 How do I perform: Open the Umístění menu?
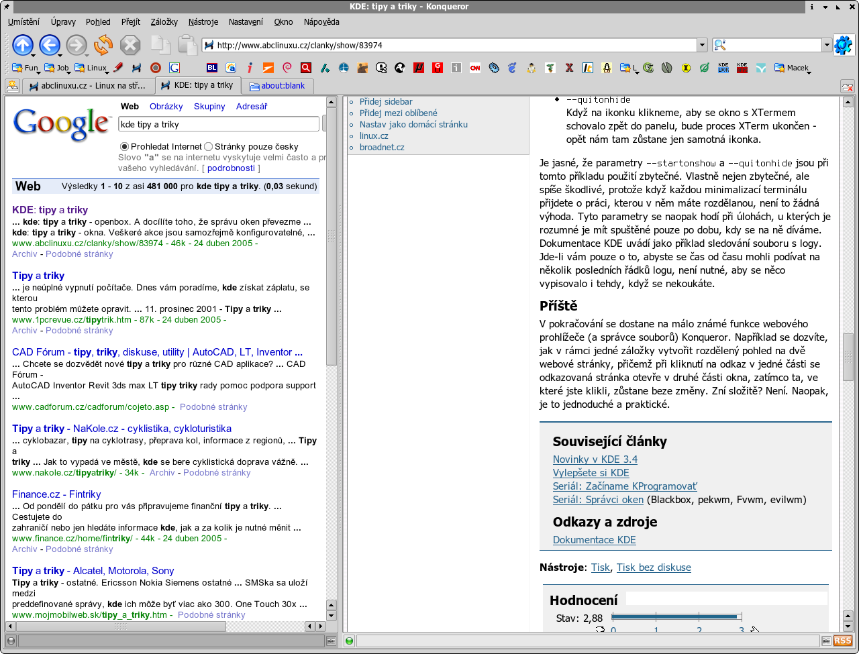click(x=23, y=22)
